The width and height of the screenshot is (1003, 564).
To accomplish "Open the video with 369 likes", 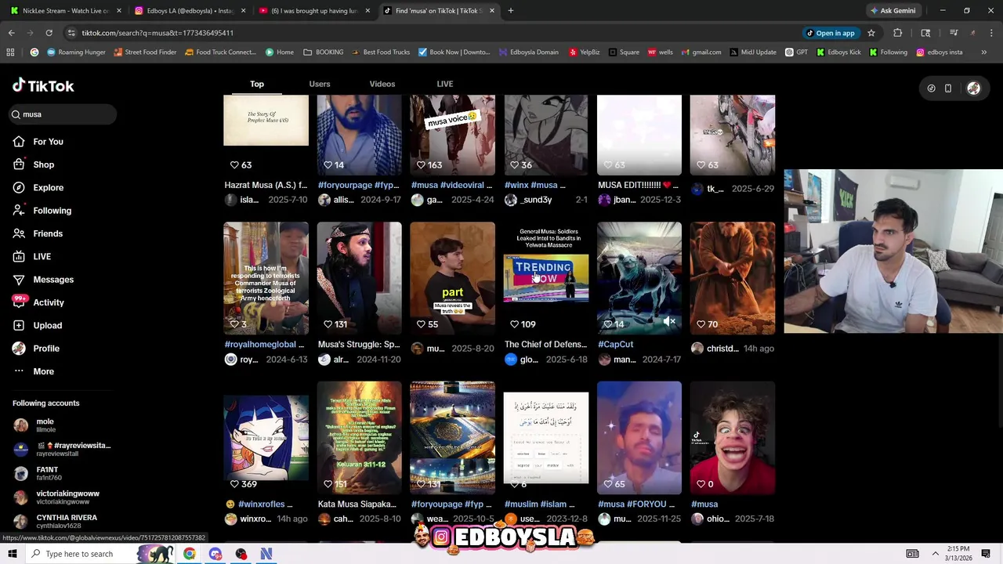I will 266,439.
